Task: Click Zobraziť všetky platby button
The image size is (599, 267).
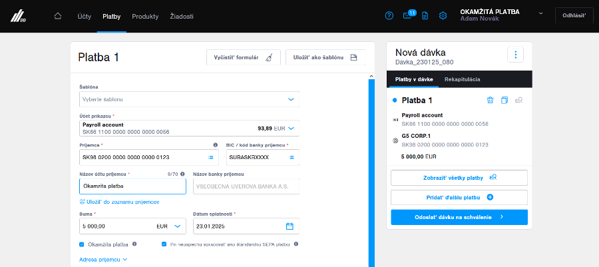Action: 459,178
